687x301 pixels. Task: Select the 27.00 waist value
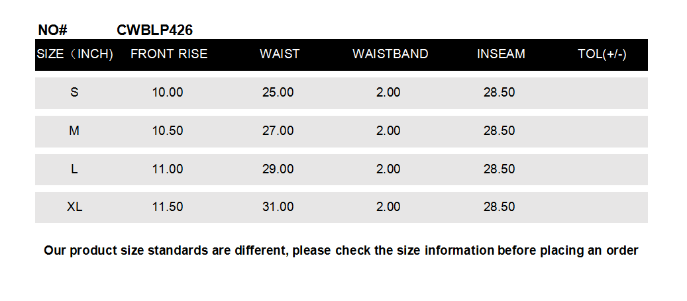click(278, 131)
